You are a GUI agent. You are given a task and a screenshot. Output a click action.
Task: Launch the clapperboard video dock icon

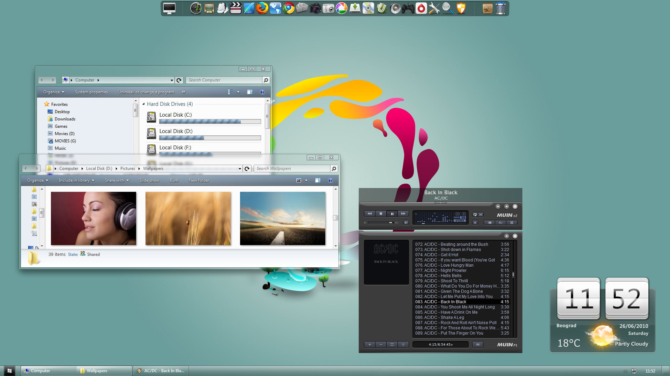[x=236, y=8]
